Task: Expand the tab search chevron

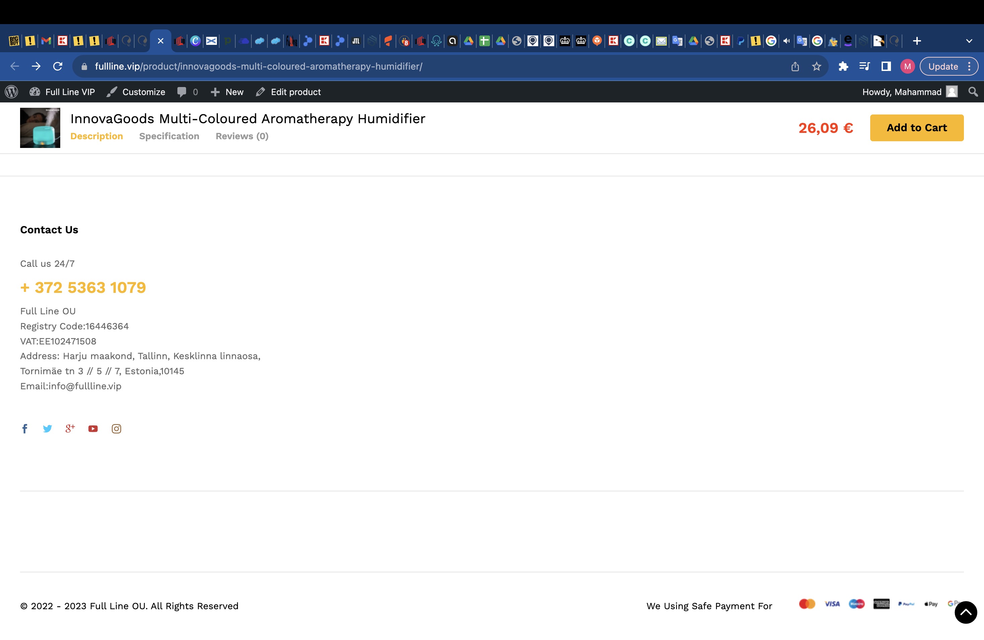Action: tap(969, 41)
